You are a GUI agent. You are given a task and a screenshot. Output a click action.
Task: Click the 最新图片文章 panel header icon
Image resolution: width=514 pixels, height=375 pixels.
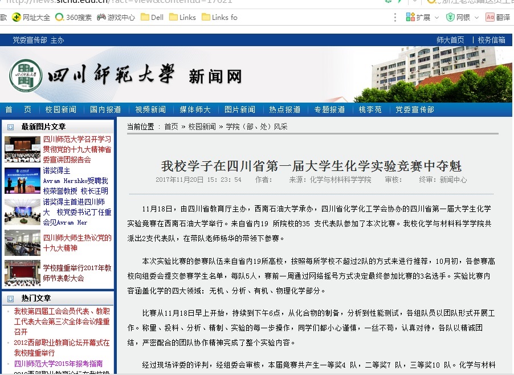click(x=11, y=127)
